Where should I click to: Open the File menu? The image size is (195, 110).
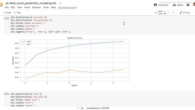7,7
